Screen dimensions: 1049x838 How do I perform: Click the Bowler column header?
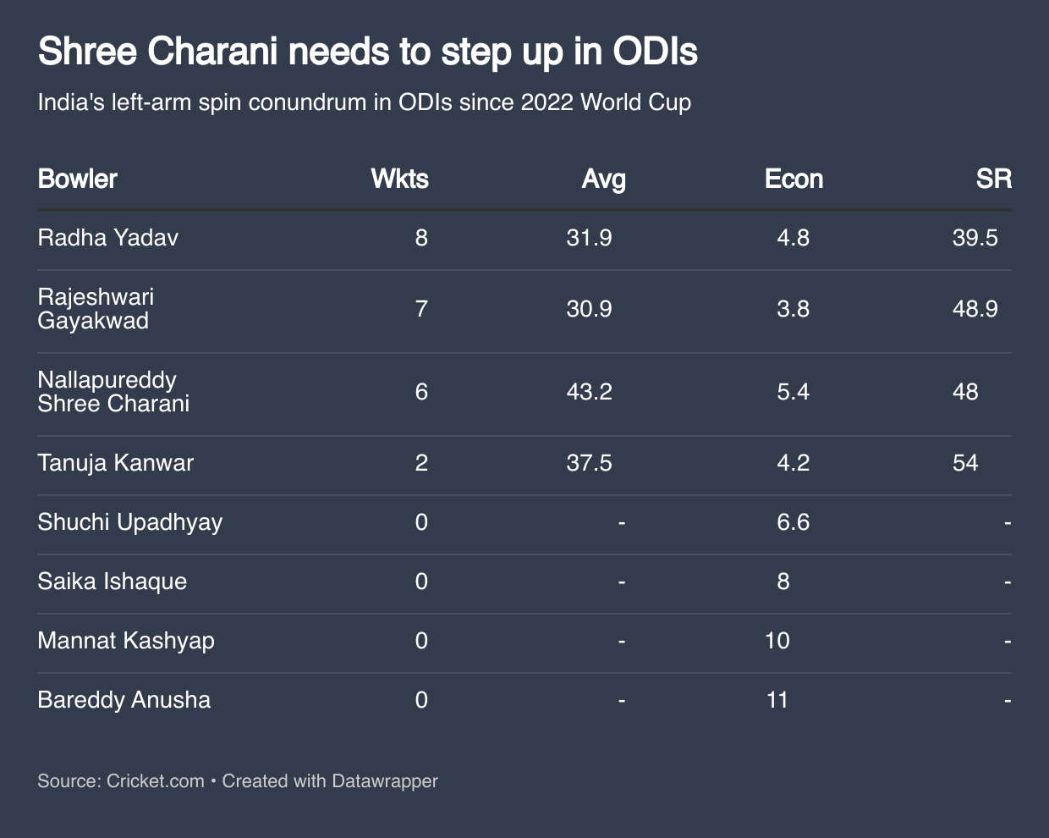(x=77, y=179)
